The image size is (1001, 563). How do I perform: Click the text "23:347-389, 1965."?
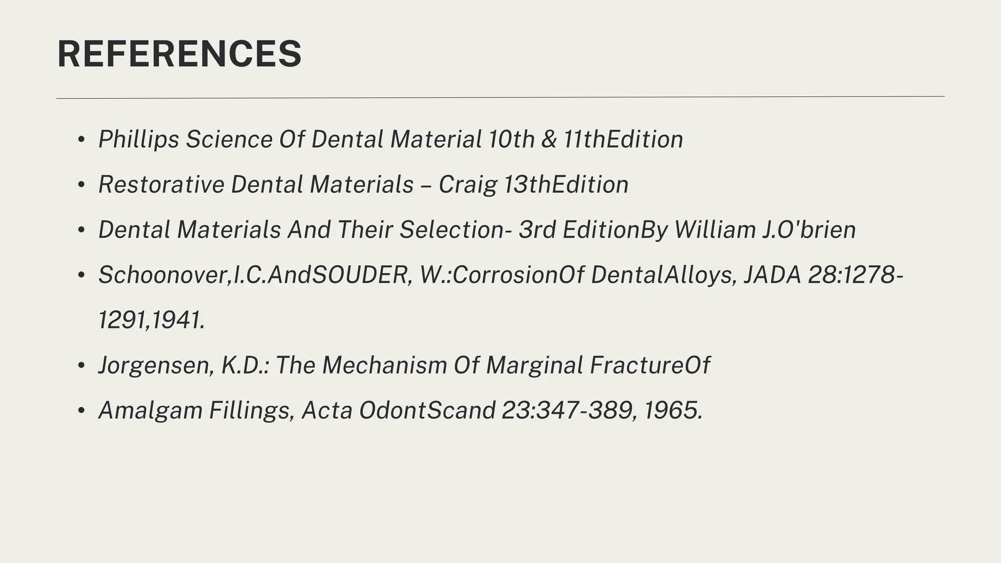pyautogui.click(x=602, y=411)
